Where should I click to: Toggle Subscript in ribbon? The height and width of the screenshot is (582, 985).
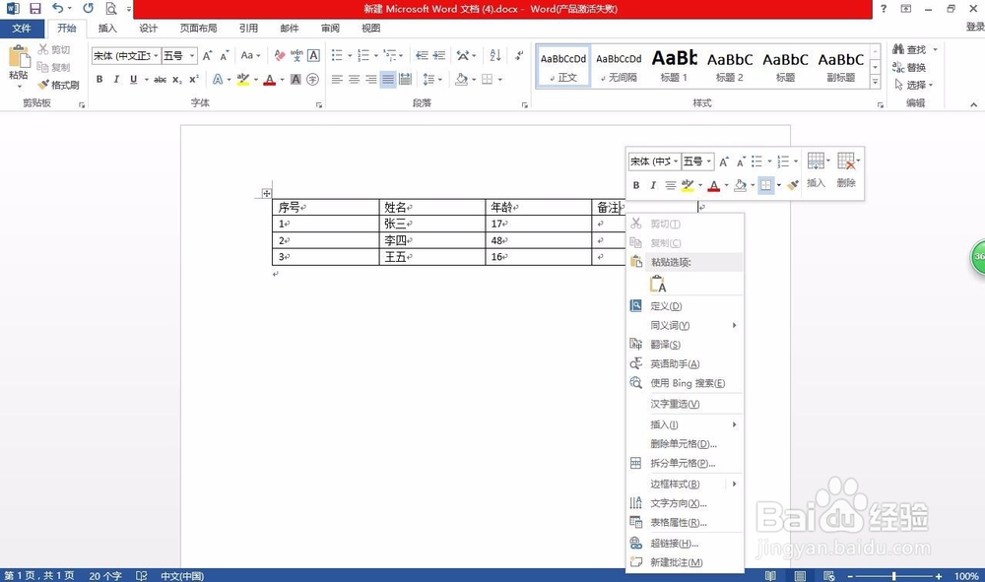click(x=177, y=80)
